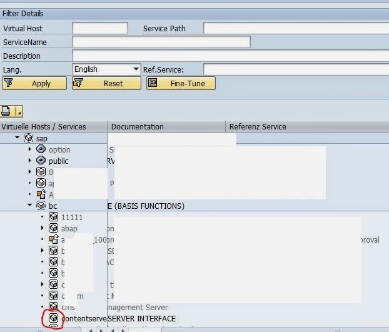389x332 pixels.
Task: Click the Service Path input field
Action: click(296, 28)
